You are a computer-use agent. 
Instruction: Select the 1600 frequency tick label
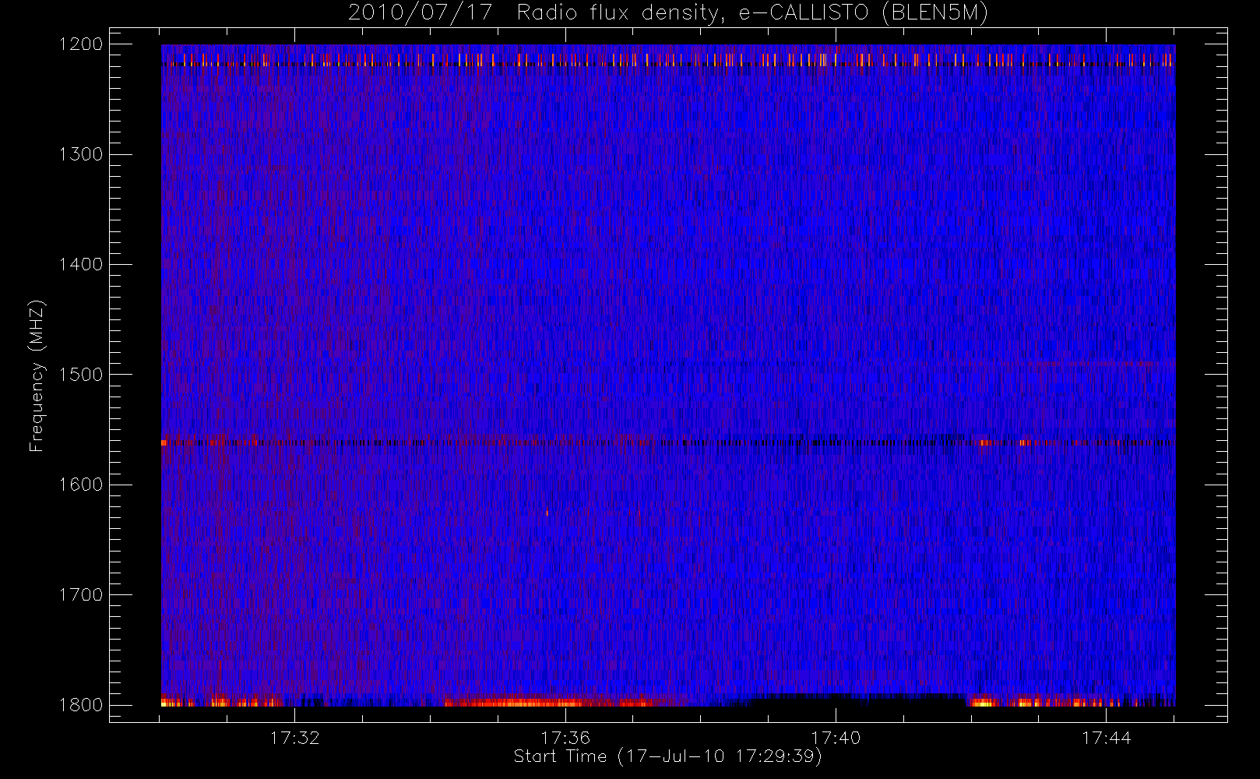(x=82, y=485)
